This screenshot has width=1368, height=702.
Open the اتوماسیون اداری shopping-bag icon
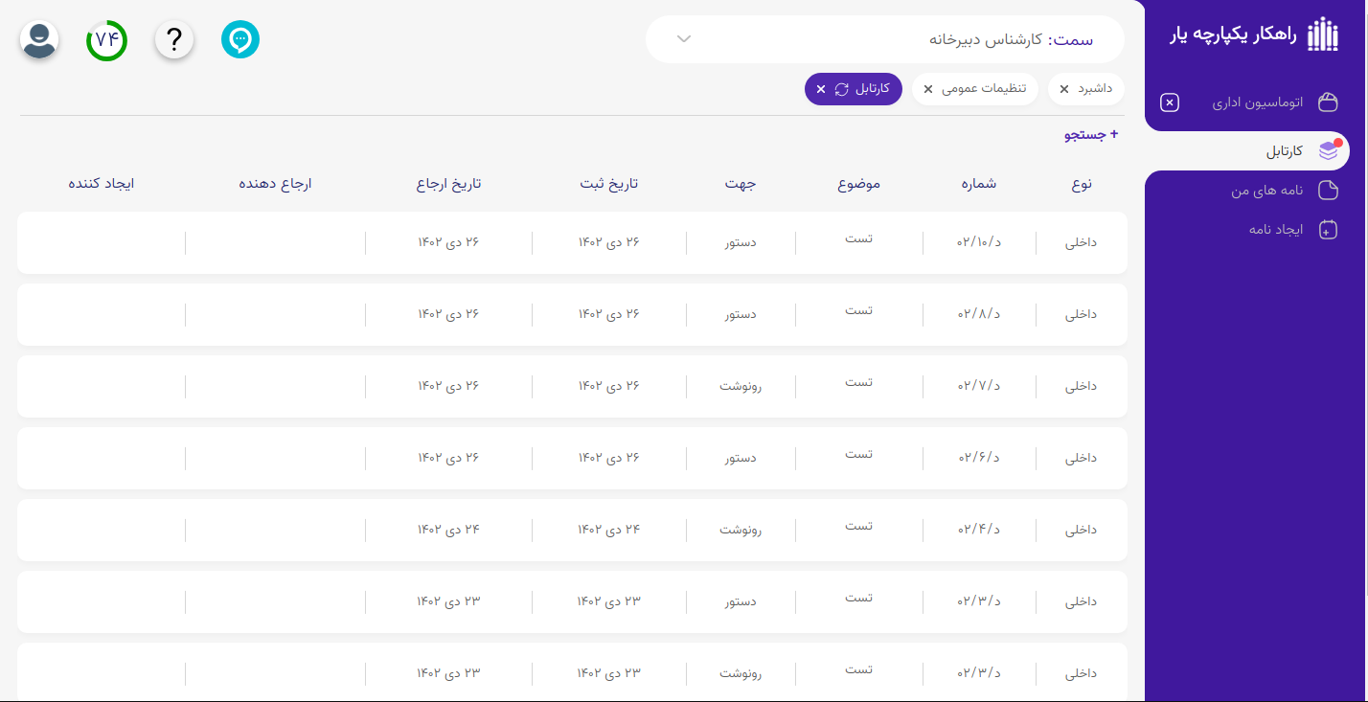[x=1328, y=102]
